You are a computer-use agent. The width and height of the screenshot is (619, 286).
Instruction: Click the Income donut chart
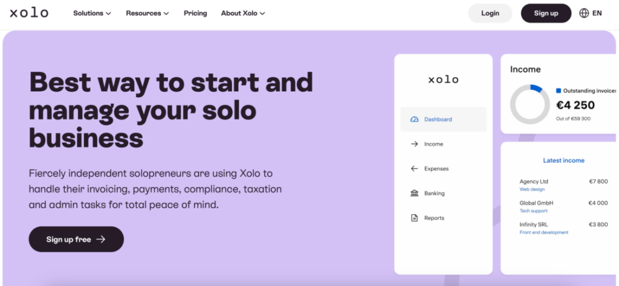click(530, 104)
